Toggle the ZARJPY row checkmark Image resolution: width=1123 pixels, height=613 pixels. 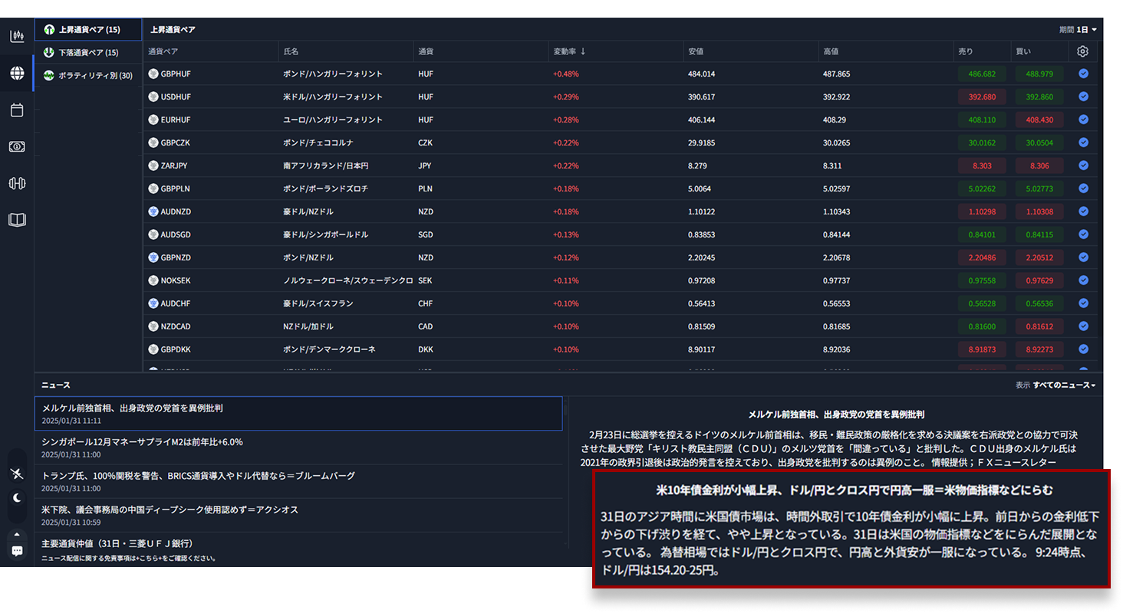[x=1083, y=166]
